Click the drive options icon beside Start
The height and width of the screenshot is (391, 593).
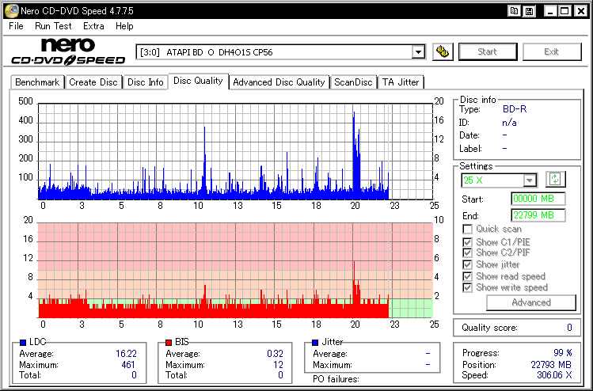pos(443,51)
